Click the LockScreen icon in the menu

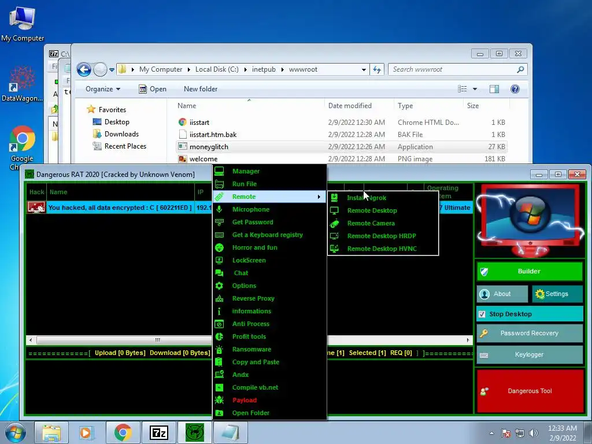(219, 260)
